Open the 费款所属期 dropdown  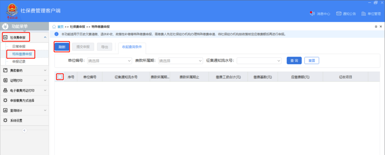pos(180,61)
